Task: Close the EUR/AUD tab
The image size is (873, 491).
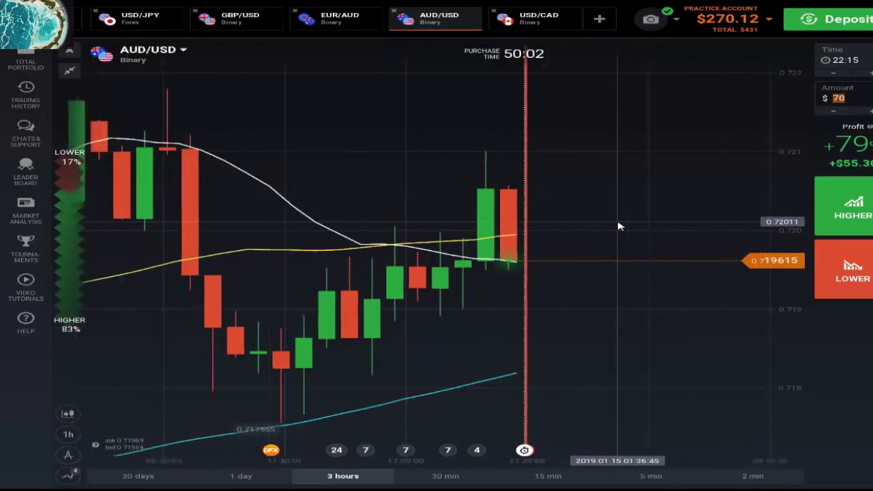Action: [295, 12]
